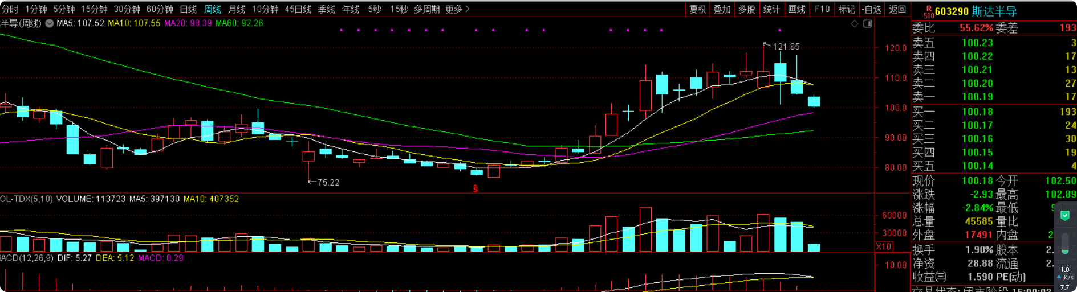Viewport: 1077px width, 292px height.
Task: Switch to the 分时 intraday view
Action: coord(10,9)
